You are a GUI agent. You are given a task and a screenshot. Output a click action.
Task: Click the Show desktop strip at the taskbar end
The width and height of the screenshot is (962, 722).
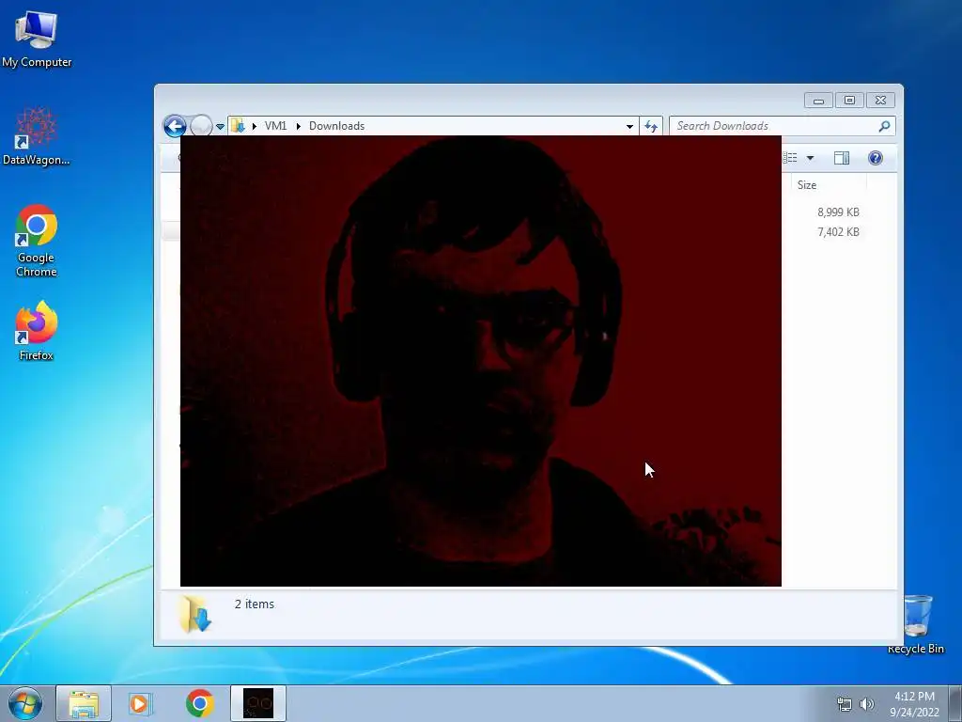[x=955, y=703]
